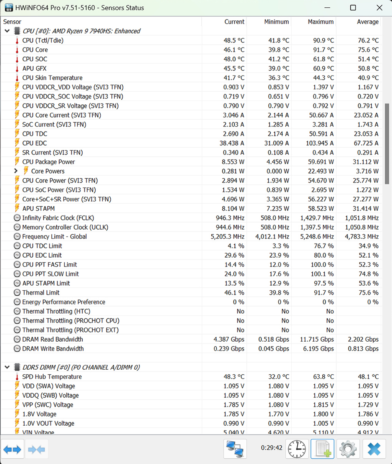
Task: Click the chip icon of DDR5 DIMM group
Action: [17, 367]
